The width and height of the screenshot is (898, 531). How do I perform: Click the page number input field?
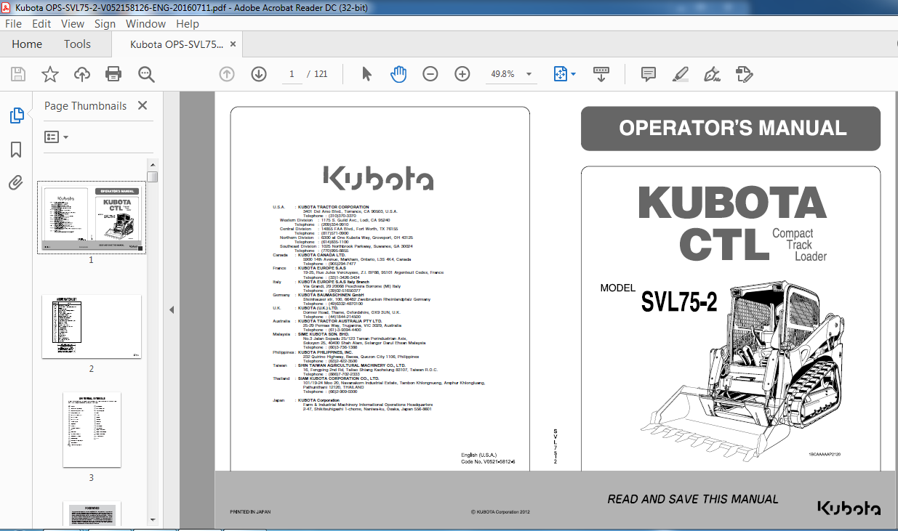(292, 74)
